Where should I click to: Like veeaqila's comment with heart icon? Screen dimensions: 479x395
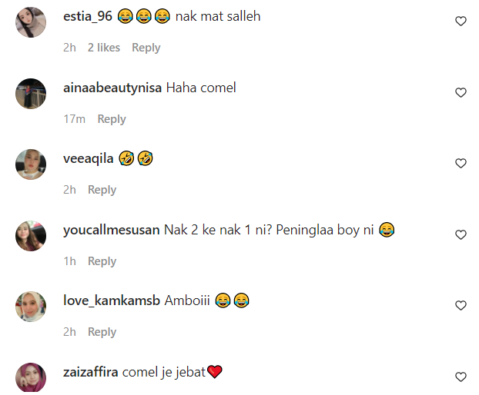[x=461, y=164]
